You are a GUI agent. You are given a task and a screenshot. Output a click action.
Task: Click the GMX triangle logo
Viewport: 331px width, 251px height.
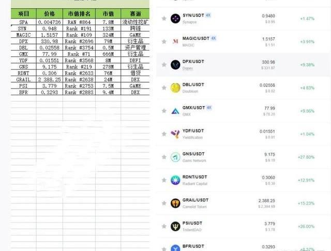coord(175,111)
